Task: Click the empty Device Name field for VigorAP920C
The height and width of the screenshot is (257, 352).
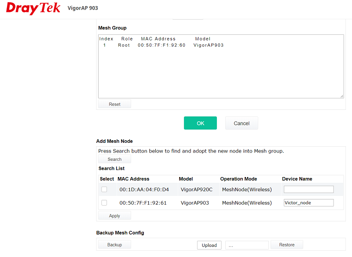Action: 309,189
